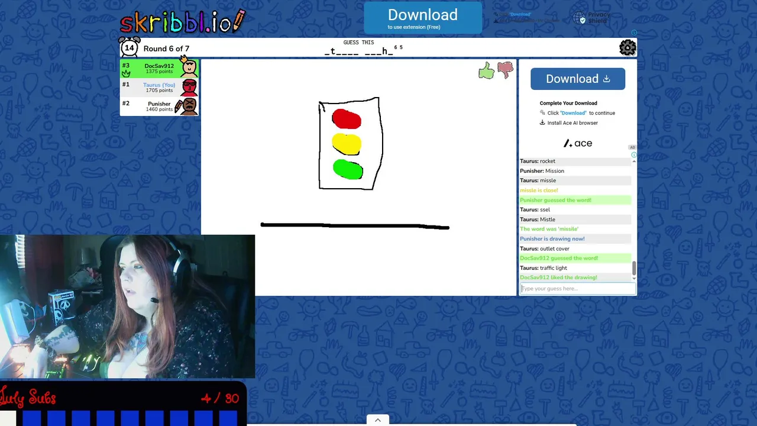This screenshot has width=757, height=426.
Task: Like the drawing with thumbs up
Action: click(x=486, y=71)
